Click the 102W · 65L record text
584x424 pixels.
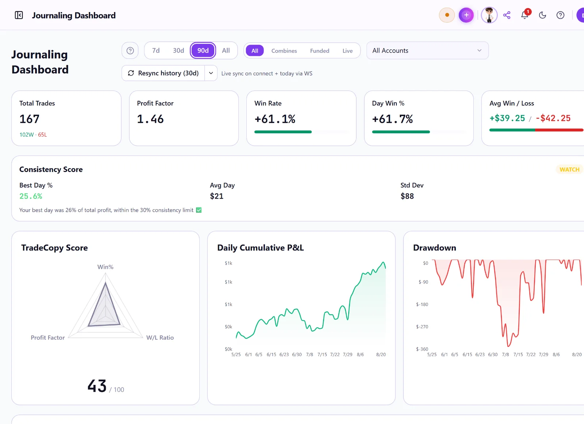tap(33, 135)
